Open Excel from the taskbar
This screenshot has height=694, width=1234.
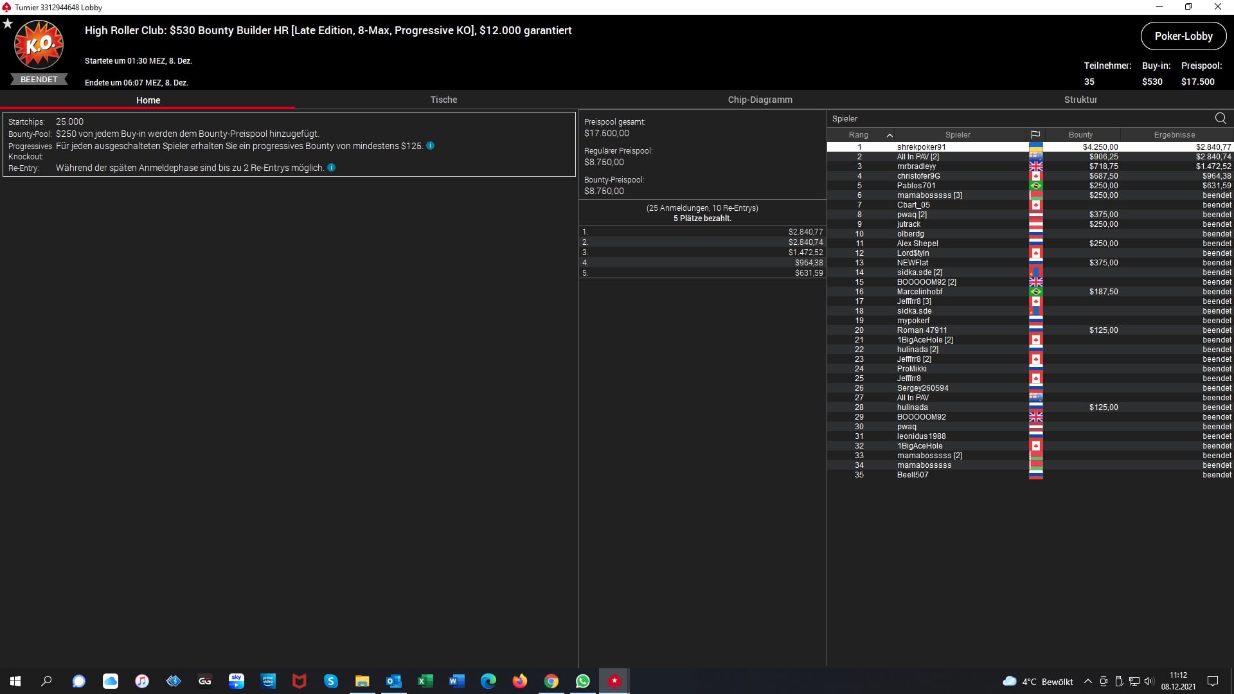tap(425, 681)
